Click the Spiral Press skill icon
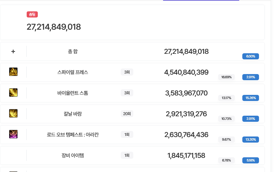 point(13,72)
